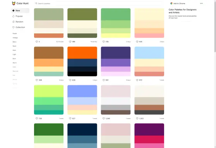The height and width of the screenshot is (148, 216).
Task: Copy the gray stripe in pink-gray-brown palette
Action: [116, 107]
